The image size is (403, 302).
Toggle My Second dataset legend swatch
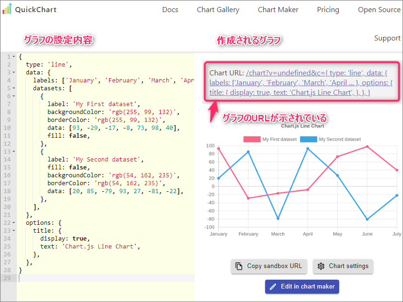pyautogui.click(x=308, y=139)
